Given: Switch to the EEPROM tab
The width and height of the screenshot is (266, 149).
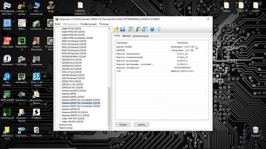Looking at the screenshot, I should tap(126, 36).
